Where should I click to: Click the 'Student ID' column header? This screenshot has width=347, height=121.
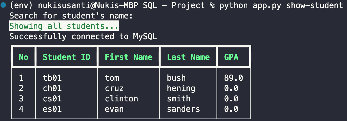point(67,57)
